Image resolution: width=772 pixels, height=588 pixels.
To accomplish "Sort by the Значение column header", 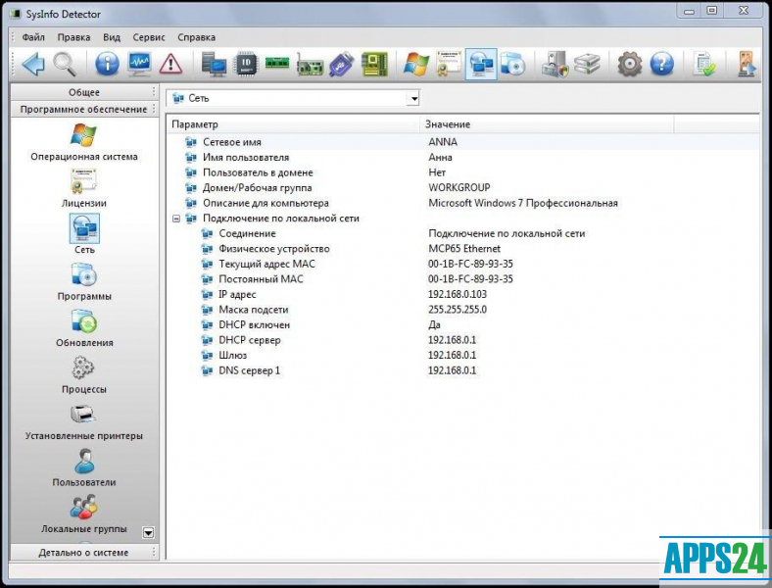I will 547,124.
